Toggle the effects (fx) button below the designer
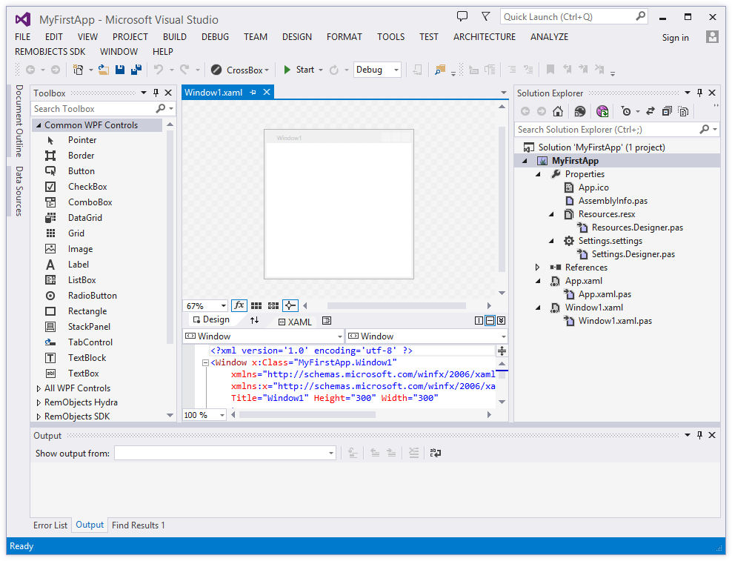 [239, 305]
